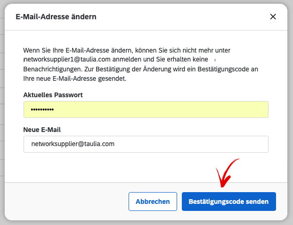Focus the Neue E-Mail input field
Viewport: 293px width, 225px height.
point(146,144)
